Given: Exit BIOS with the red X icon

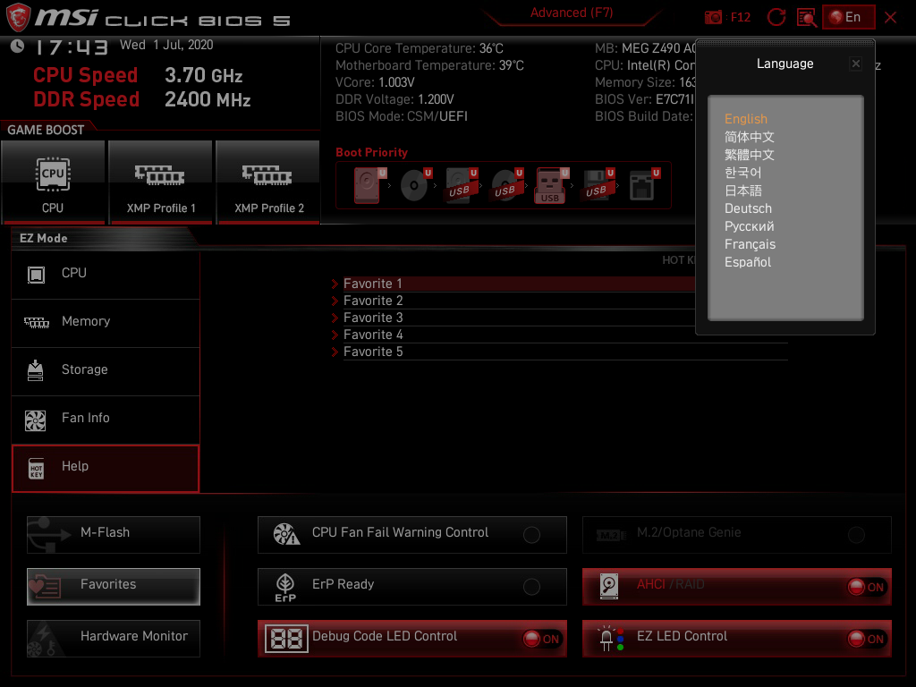Looking at the screenshot, I should pos(890,18).
